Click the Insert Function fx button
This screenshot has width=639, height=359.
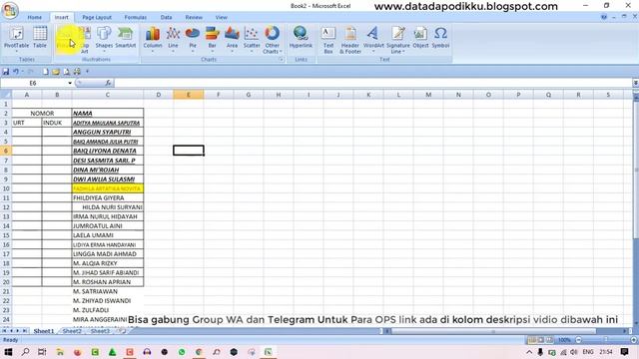pyautogui.click(x=108, y=83)
